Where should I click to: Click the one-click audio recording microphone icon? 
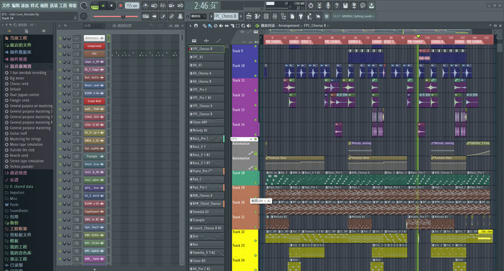pos(328,5)
